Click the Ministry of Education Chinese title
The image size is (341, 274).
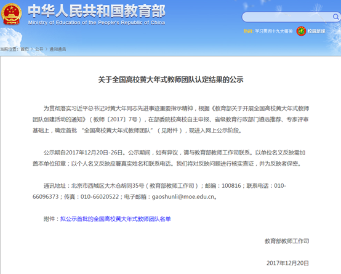[x=97, y=11]
